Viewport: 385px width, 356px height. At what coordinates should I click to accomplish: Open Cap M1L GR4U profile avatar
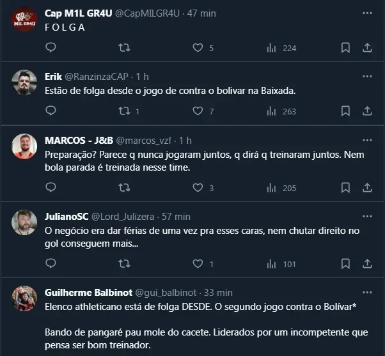click(25, 19)
